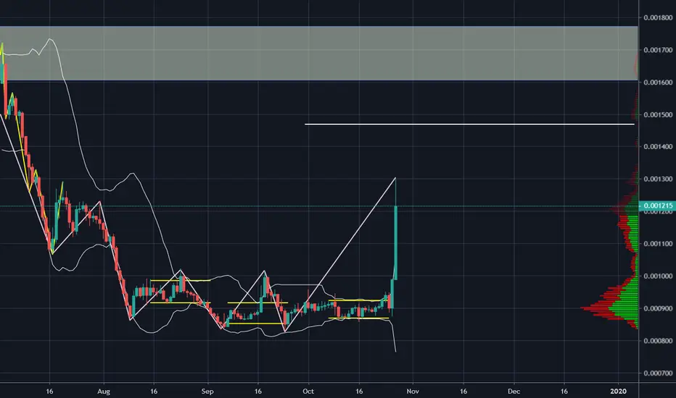The height and width of the screenshot is (398, 676).
Task: Click the 0.001000 price axis label
Action: (x=658, y=276)
